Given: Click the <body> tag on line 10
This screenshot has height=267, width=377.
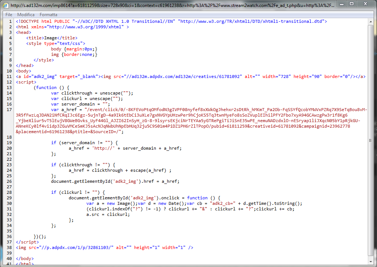Looking at the screenshot, I should pyautogui.click(x=24, y=71).
